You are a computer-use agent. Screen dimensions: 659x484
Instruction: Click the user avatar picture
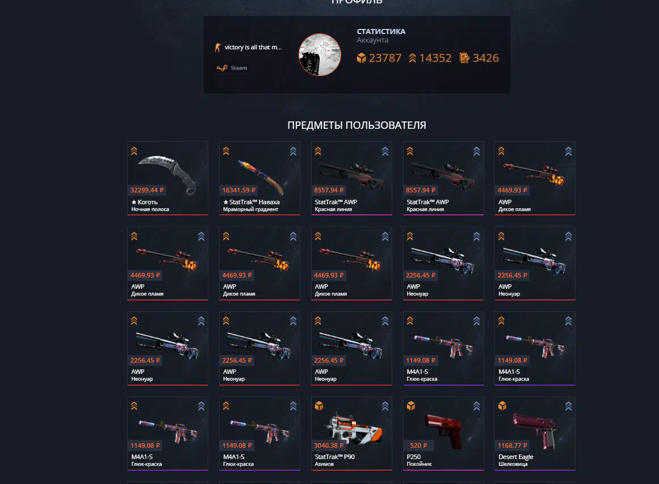click(x=320, y=54)
